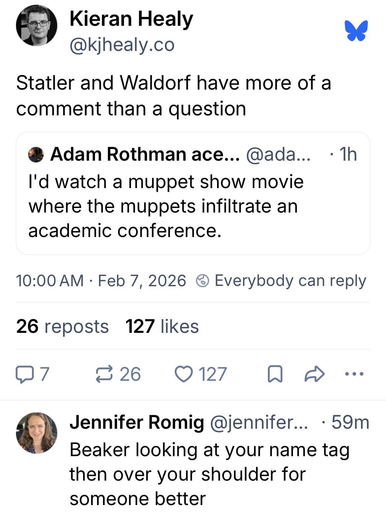The width and height of the screenshot is (386, 514).
Task: Click the Kieran Healy display name
Action: 131,19
